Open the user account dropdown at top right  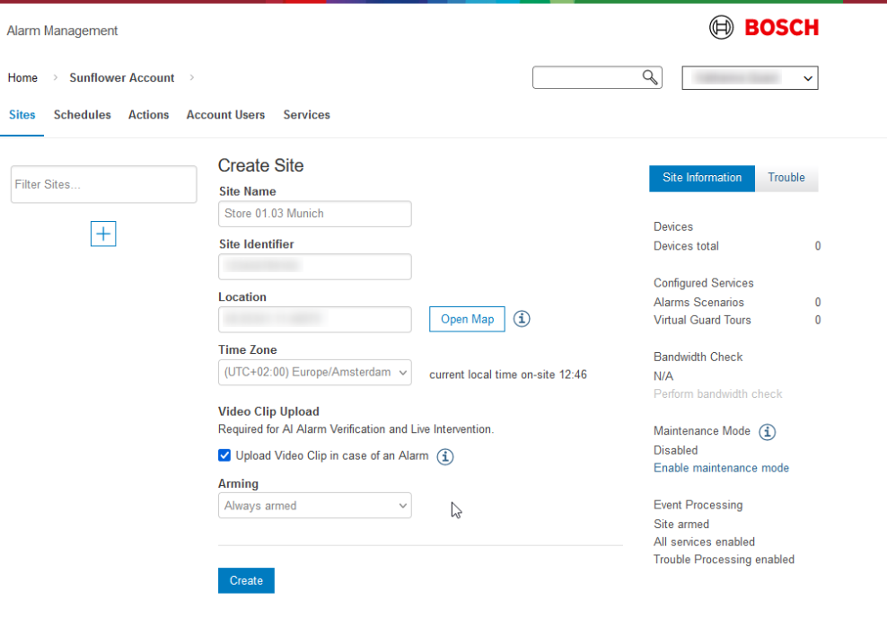coord(750,78)
